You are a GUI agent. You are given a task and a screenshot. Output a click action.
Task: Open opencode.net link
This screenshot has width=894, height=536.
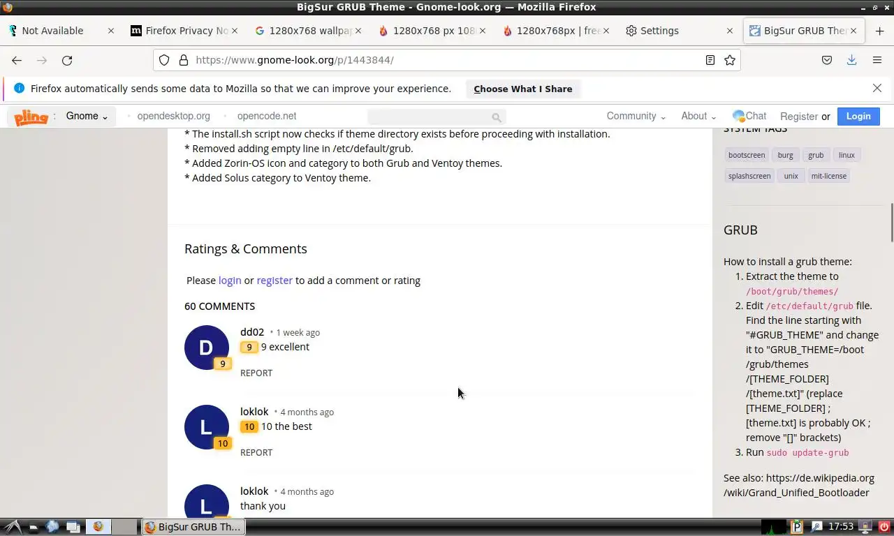(267, 116)
